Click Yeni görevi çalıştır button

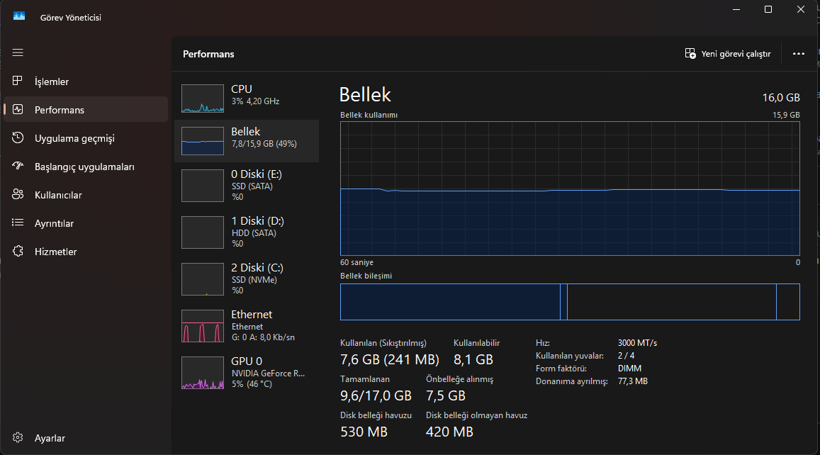pyautogui.click(x=728, y=54)
